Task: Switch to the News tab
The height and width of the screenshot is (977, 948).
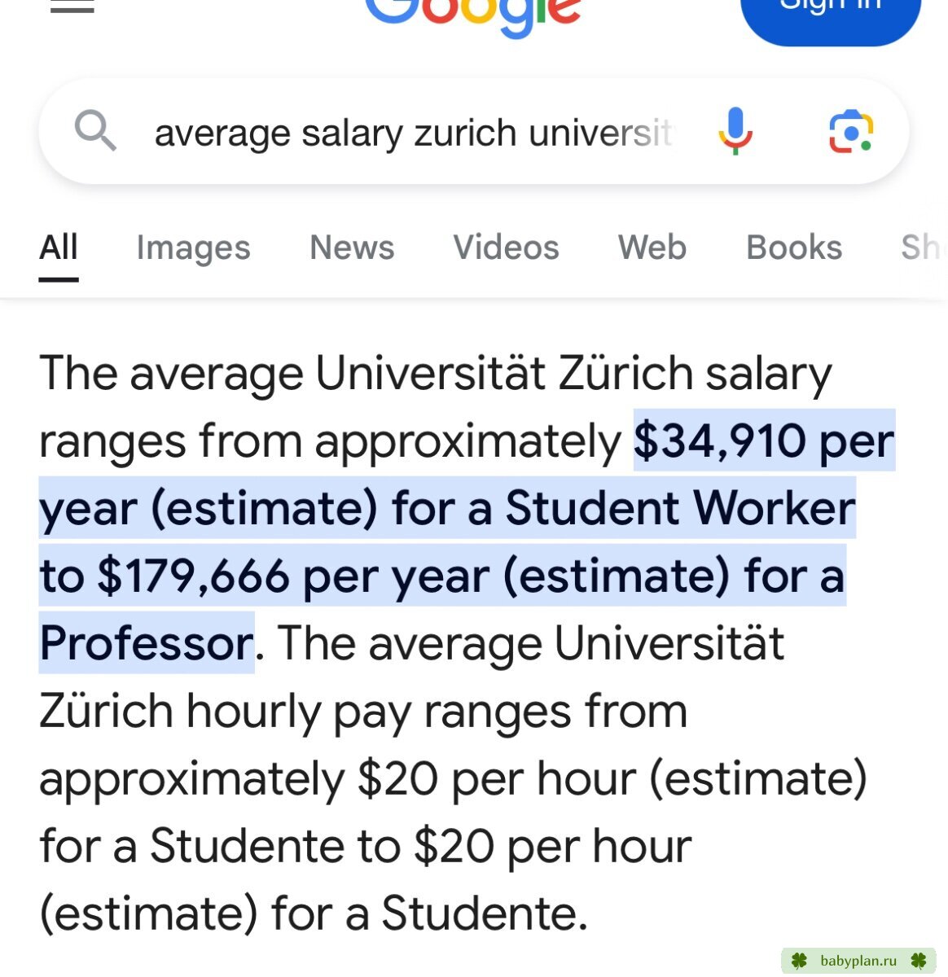Action: pos(352,248)
